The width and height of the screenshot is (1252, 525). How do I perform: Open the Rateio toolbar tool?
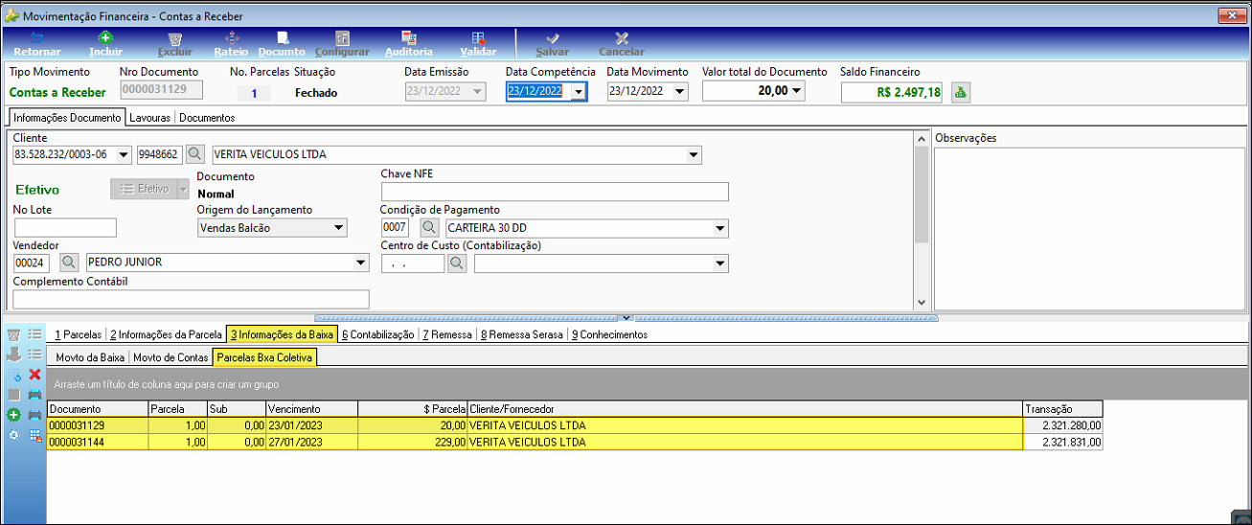(x=231, y=44)
